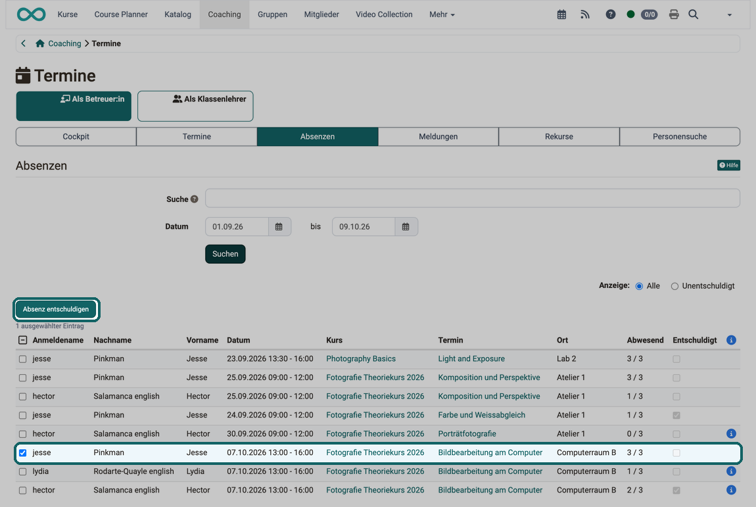Click the green online status indicator
Viewport: 756px width, 507px height.
coord(630,14)
